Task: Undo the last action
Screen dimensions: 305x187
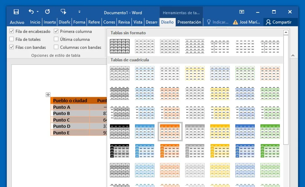Action: [x=31, y=12]
